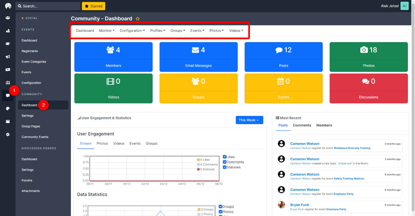Click the graduation cap sidebar icon
This screenshot has height=216, width=415.
pos(8,44)
